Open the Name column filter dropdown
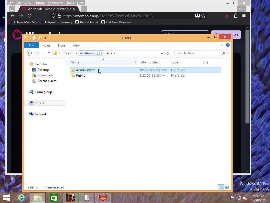The width and height of the screenshot is (270, 203). tap(136, 62)
